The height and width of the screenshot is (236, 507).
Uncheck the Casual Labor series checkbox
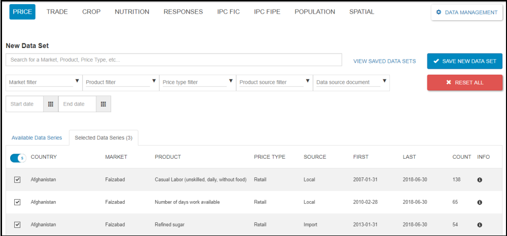[x=17, y=180]
